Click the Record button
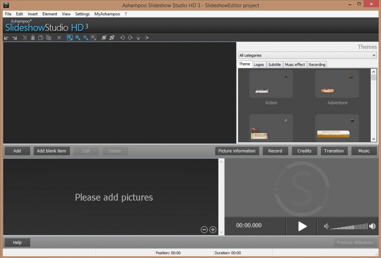The image size is (381, 258). (x=275, y=151)
